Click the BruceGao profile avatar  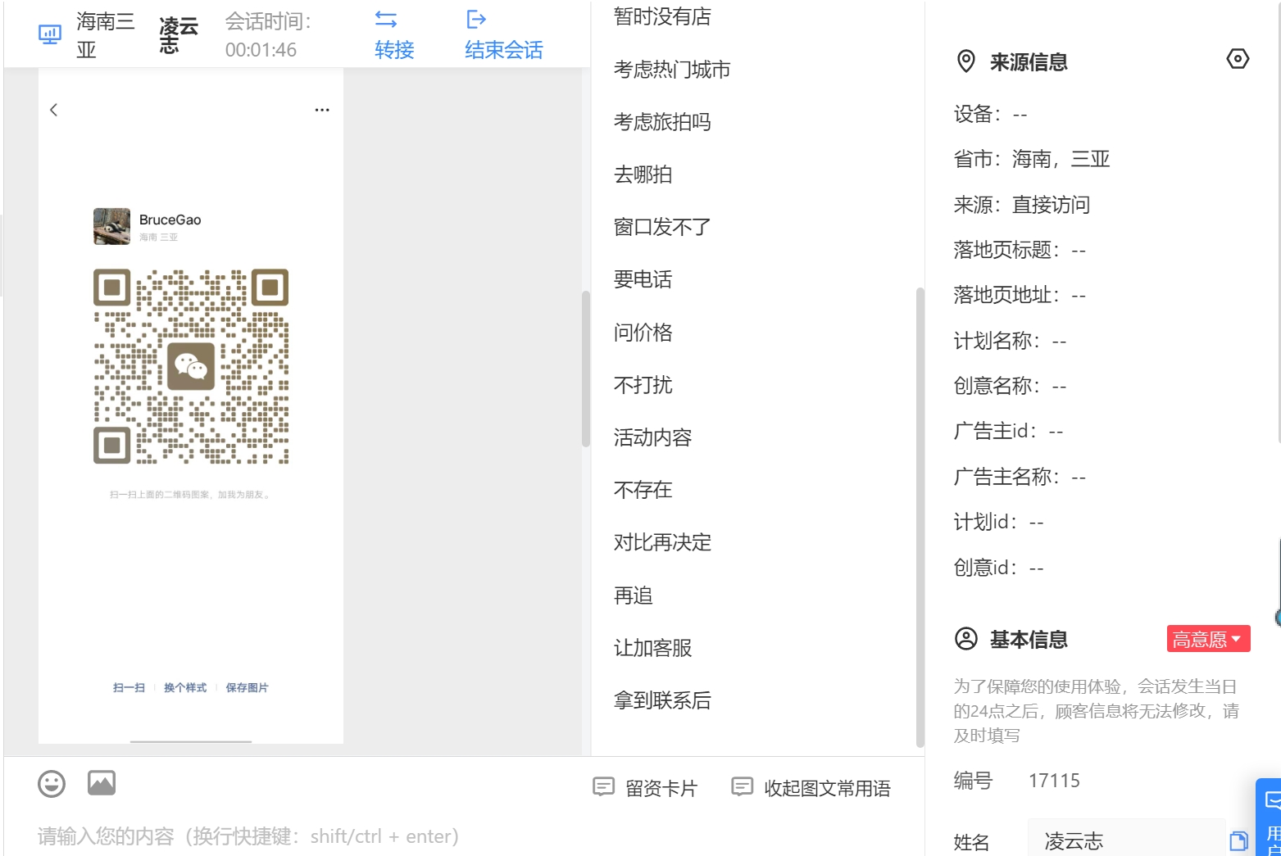point(111,226)
